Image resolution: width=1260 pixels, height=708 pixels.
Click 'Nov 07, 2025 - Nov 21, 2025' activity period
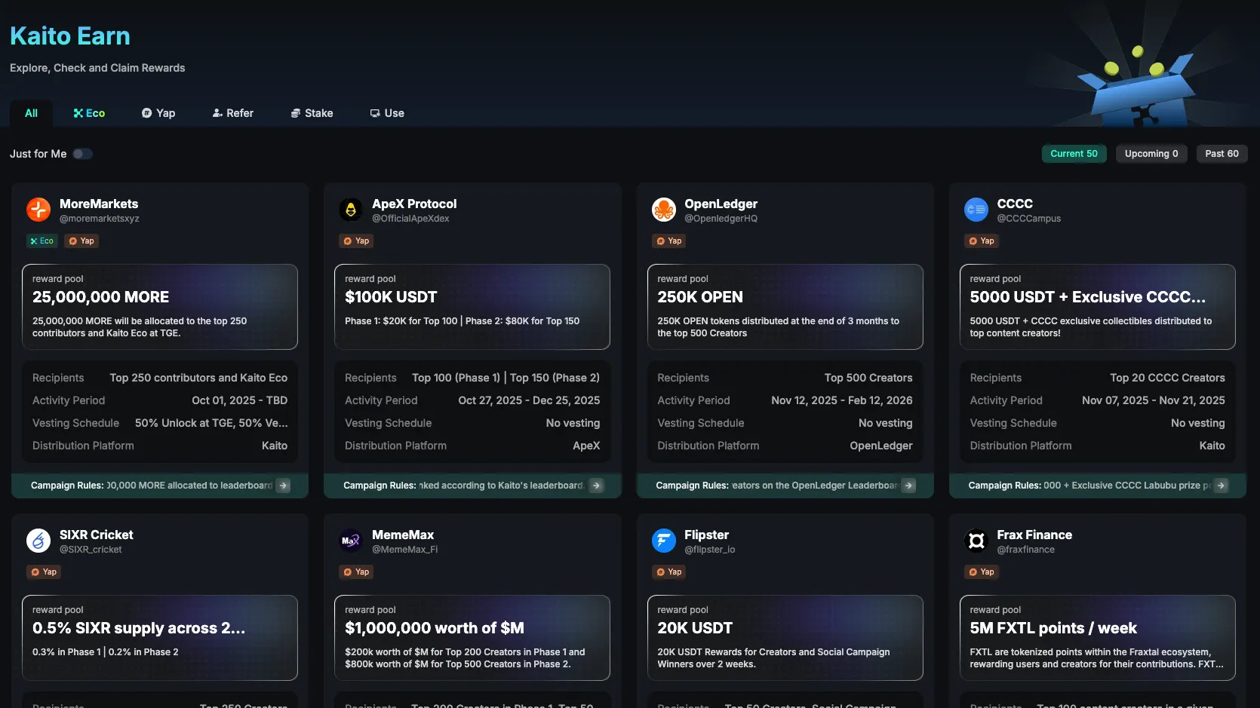1154,400
